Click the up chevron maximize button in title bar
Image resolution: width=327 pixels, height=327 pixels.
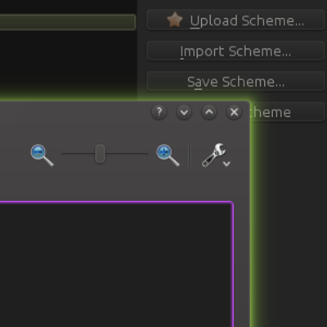(209, 112)
